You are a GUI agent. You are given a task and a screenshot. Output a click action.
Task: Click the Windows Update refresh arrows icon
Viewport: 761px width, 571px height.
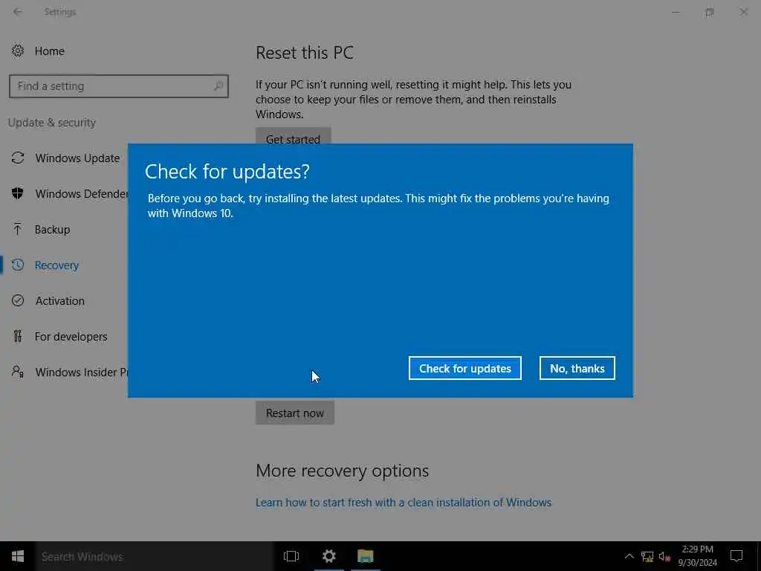coord(18,158)
